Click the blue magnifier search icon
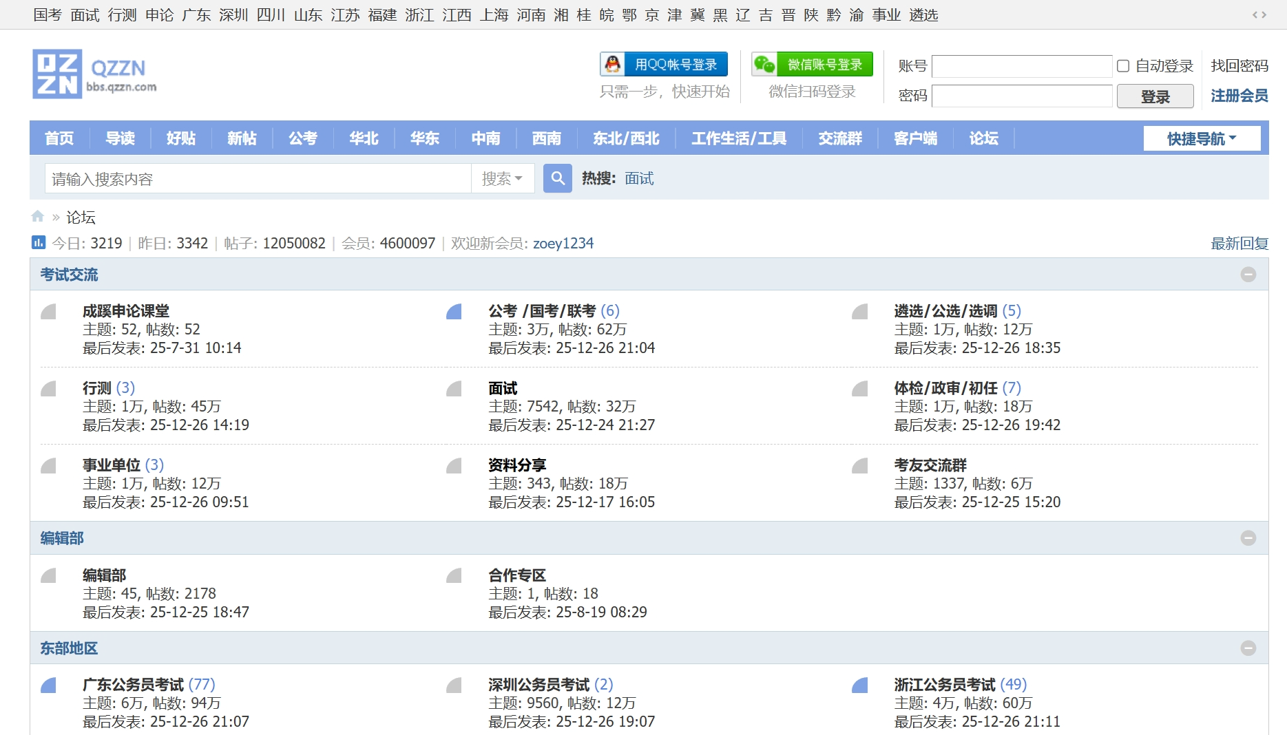This screenshot has width=1287, height=735. click(x=557, y=179)
